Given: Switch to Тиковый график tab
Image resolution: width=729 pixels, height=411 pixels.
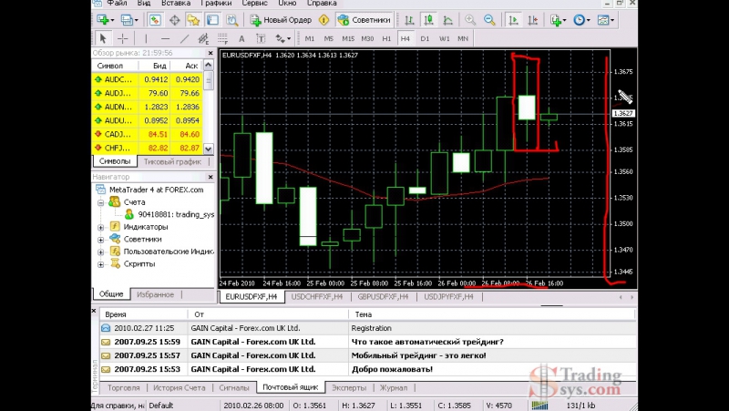Looking at the screenshot, I should point(172,161).
